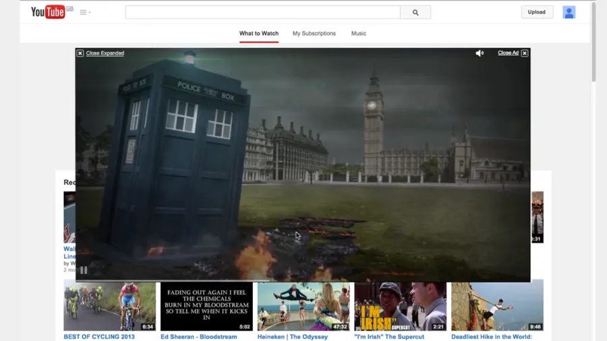
Task: Click the X icon beside Close Ad
Action: (x=525, y=53)
